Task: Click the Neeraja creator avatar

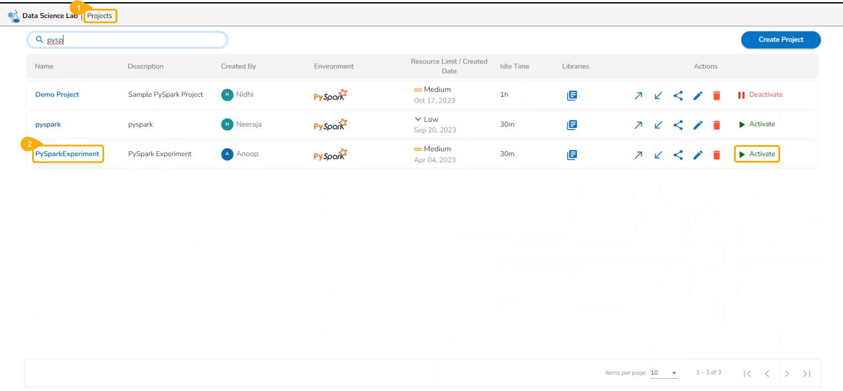Action: [227, 124]
